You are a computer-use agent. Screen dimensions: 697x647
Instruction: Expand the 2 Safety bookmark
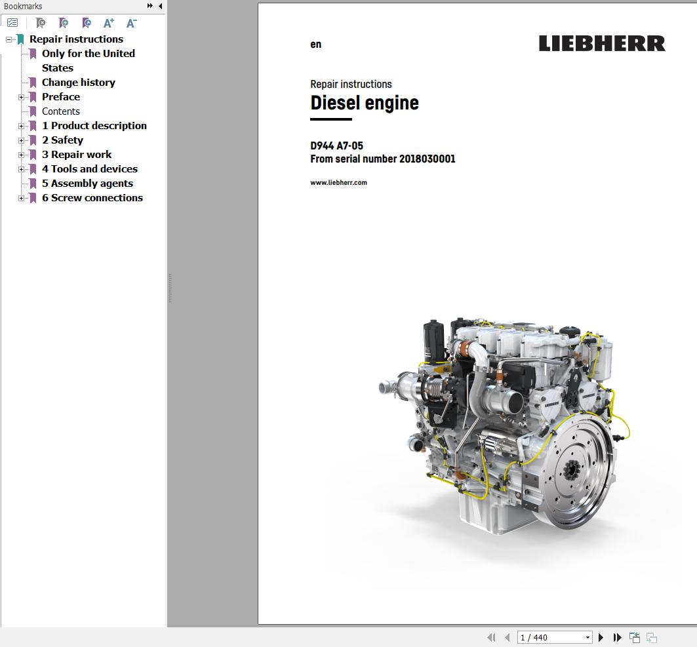point(22,140)
